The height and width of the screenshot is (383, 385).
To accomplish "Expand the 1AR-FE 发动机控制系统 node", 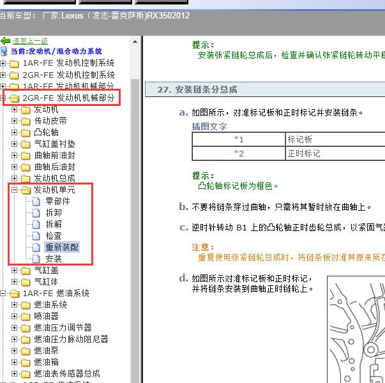I will tap(3, 64).
